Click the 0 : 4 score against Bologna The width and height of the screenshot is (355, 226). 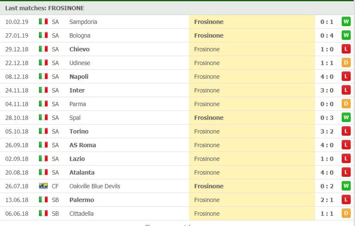click(327, 35)
